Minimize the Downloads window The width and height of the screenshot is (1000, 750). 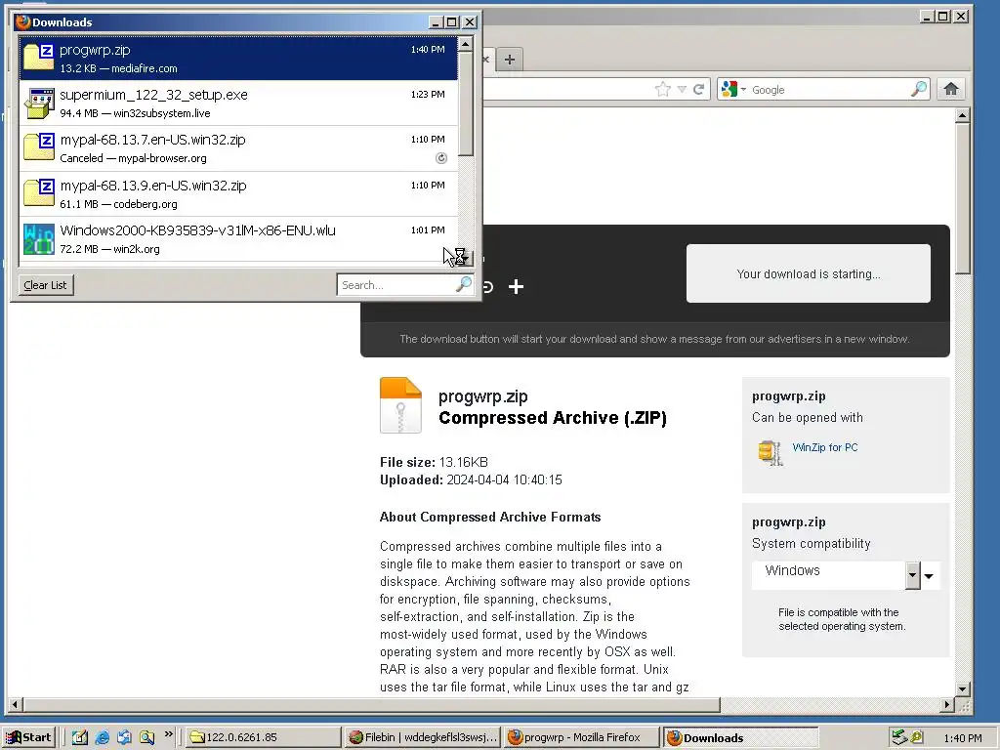[437, 22]
